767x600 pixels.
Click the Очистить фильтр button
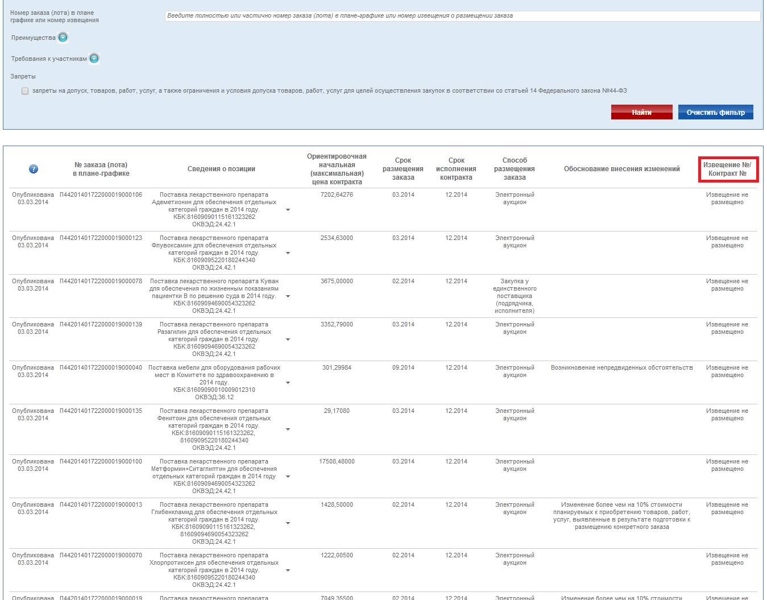[x=715, y=112]
